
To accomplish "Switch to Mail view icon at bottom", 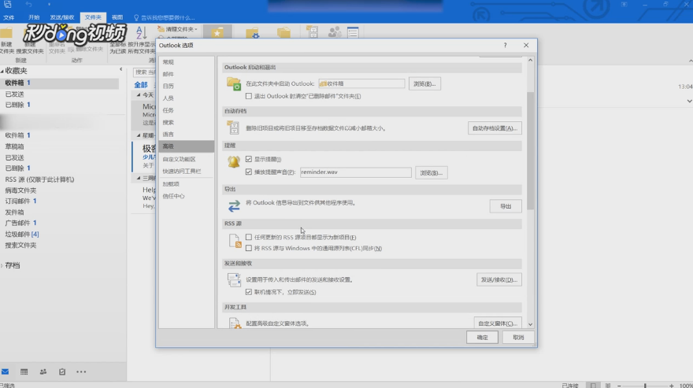I will click(6, 371).
